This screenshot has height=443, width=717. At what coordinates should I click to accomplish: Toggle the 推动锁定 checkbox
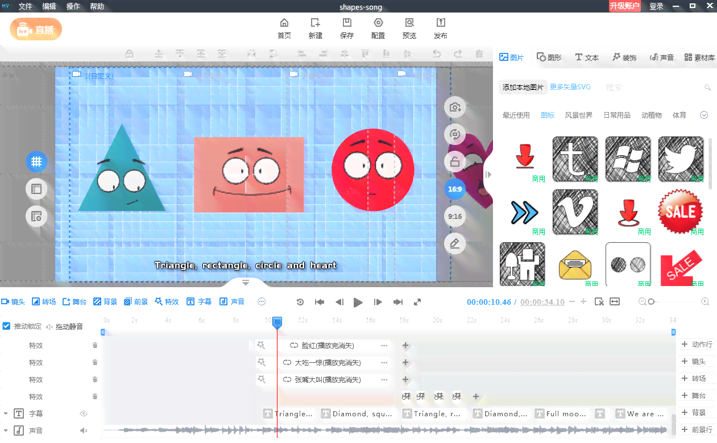coord(7,326)
